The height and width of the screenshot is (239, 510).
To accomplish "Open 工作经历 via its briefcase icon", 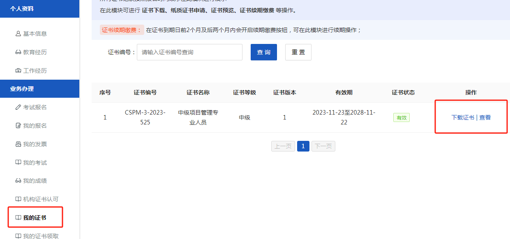I will 18,70.
